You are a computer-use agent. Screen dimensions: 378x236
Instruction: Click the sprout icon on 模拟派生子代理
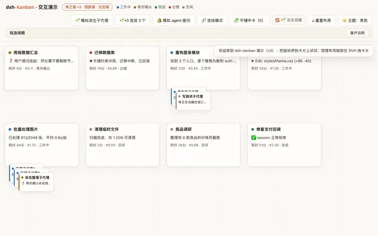(x=77, y=20)
